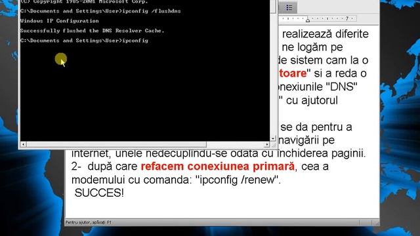Click the command prompt's vertical scroll down arrow
Screen dimensions: 420x236
point(273,138)
